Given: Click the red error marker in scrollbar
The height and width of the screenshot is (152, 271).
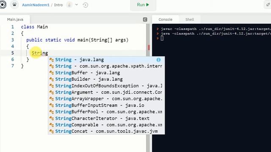Looking at the screenshot, I should [x=149, y=47].
